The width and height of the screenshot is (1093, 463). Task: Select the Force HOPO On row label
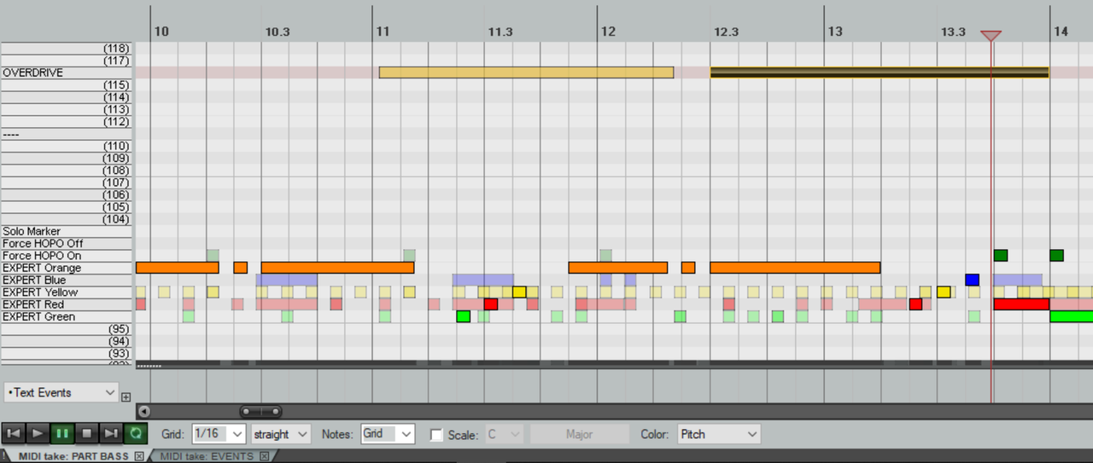tap(67, 256)
